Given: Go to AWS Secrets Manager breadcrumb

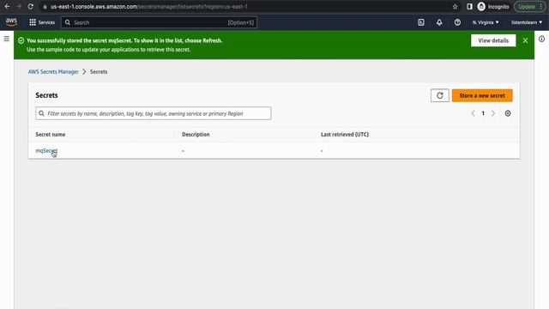Looking at the screenshot, I should 53,71.
